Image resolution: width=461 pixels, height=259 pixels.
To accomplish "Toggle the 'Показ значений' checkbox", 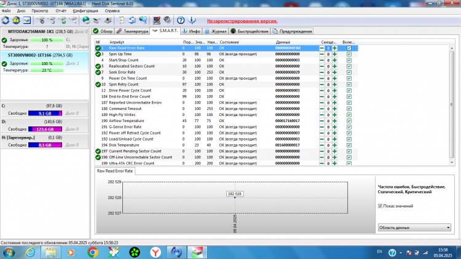I will 380,206.
